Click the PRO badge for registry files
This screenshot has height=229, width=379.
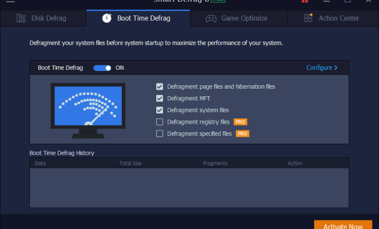pos(240,122)
